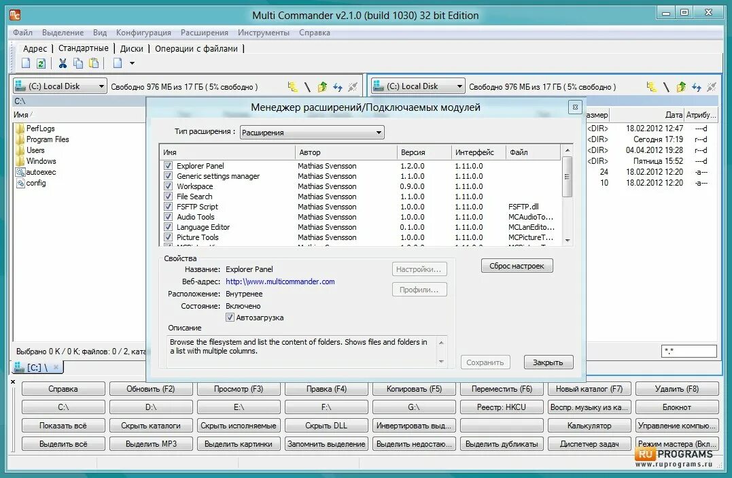
Task: Toggle the Workspace extension checkbox
Action: pos(168,186)
